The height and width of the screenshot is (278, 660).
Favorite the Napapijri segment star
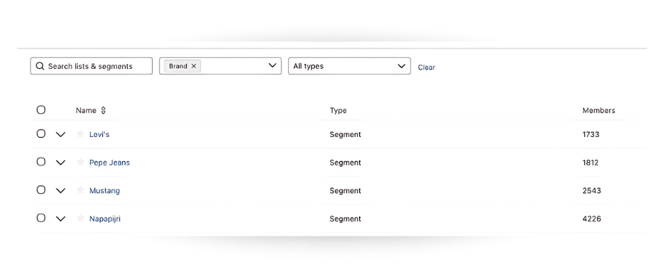(81, 218)
